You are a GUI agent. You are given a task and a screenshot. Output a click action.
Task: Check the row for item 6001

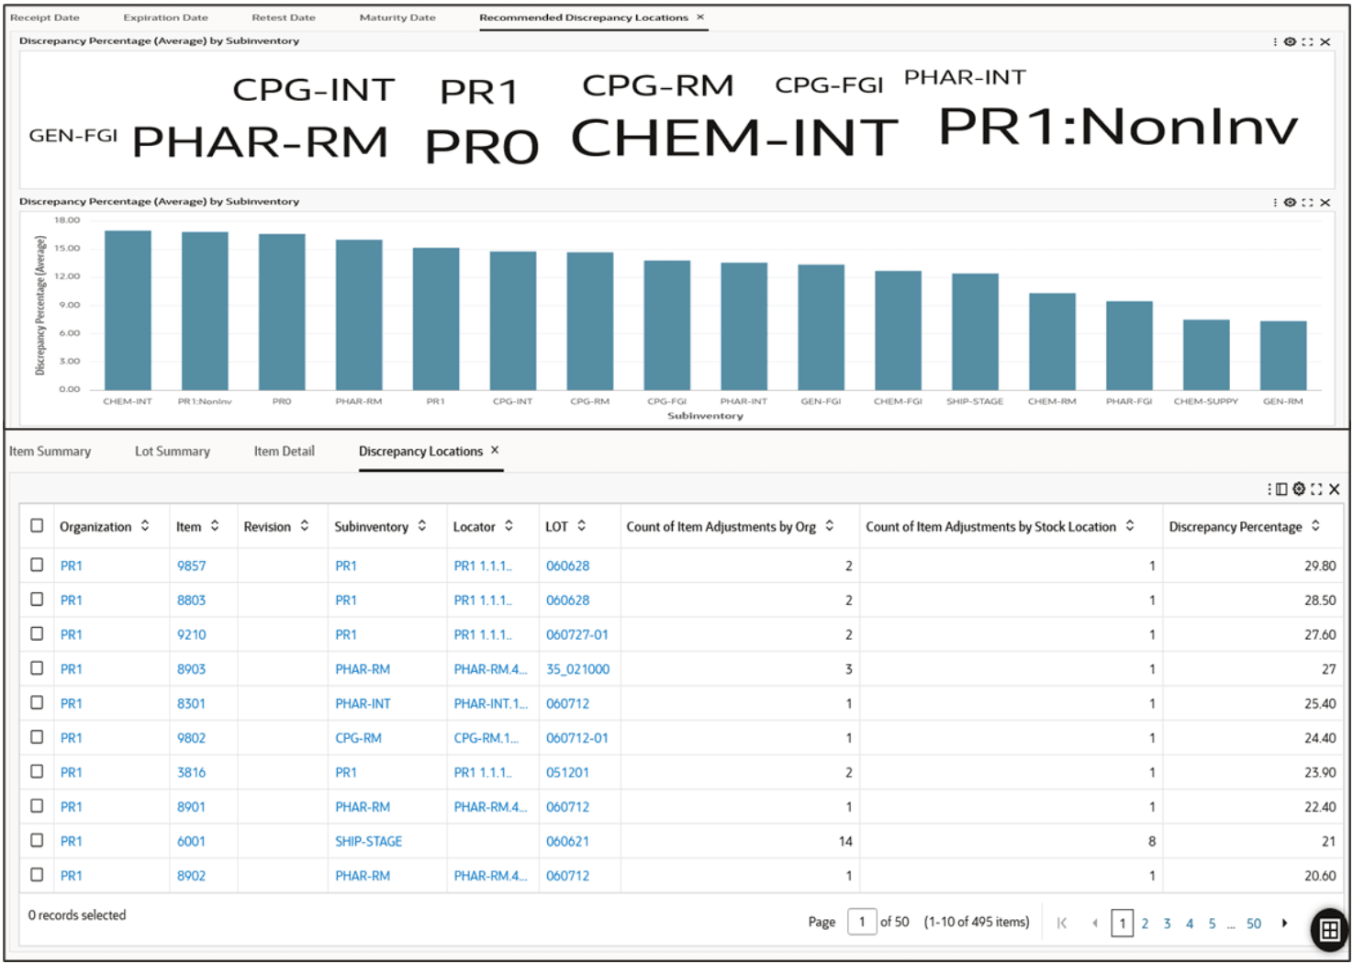click(x=37, y=841)
